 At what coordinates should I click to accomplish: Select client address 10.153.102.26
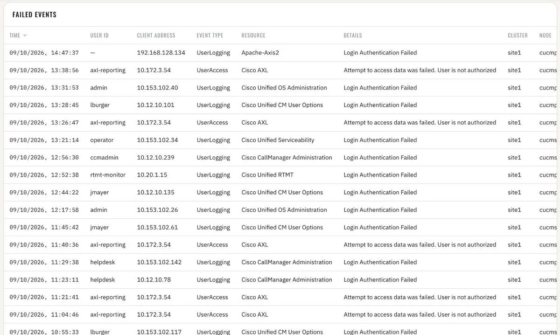point(157,210)
